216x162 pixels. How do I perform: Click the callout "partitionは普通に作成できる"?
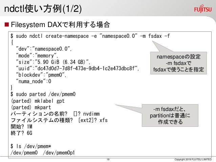170,115
